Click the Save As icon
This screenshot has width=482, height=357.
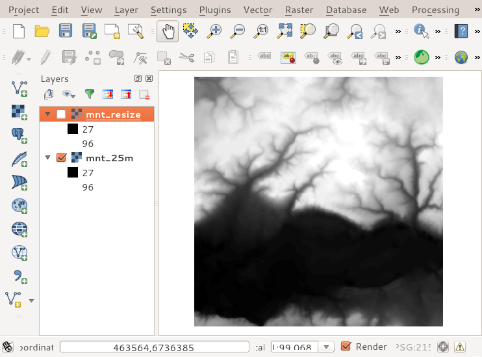[90, 31]
